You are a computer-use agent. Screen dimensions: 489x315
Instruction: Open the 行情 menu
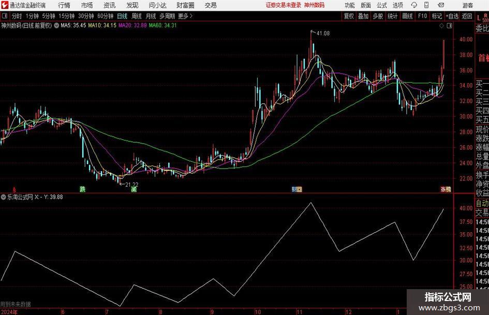[64, 5]
